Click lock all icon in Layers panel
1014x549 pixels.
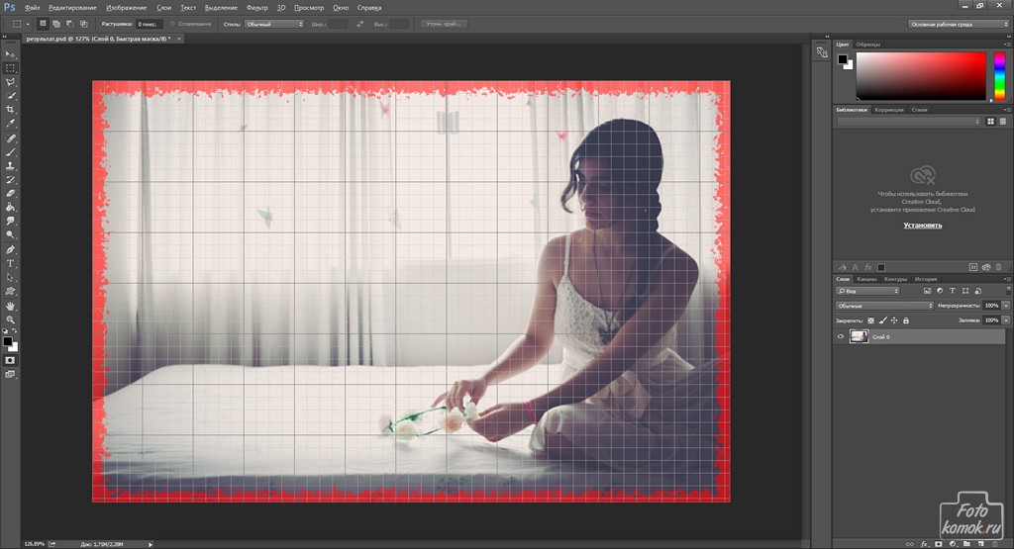point(907,320)
